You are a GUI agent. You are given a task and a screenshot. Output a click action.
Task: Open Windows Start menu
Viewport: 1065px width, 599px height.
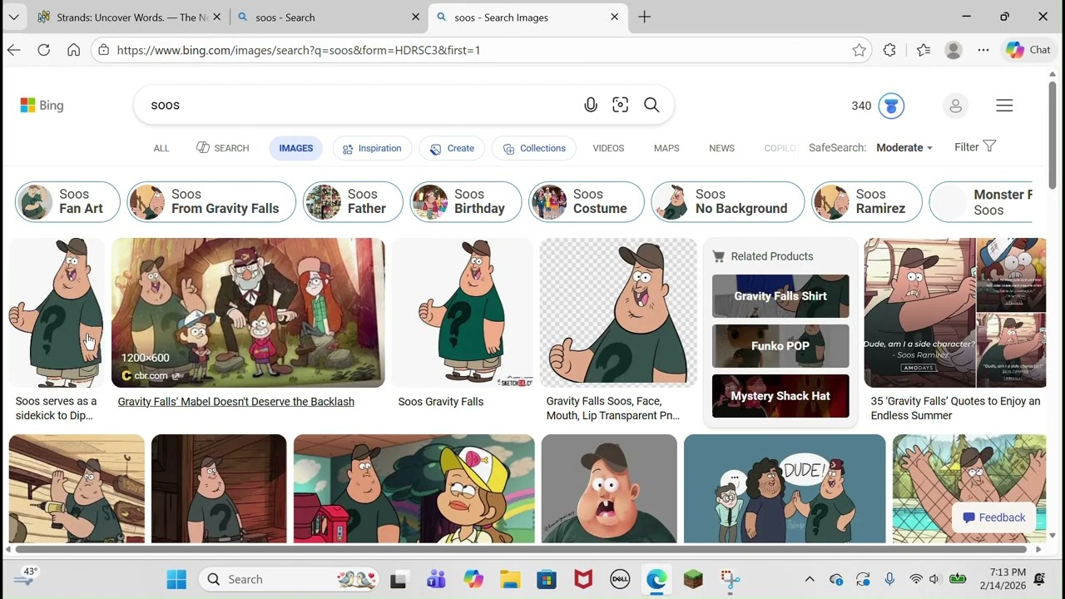176,579
